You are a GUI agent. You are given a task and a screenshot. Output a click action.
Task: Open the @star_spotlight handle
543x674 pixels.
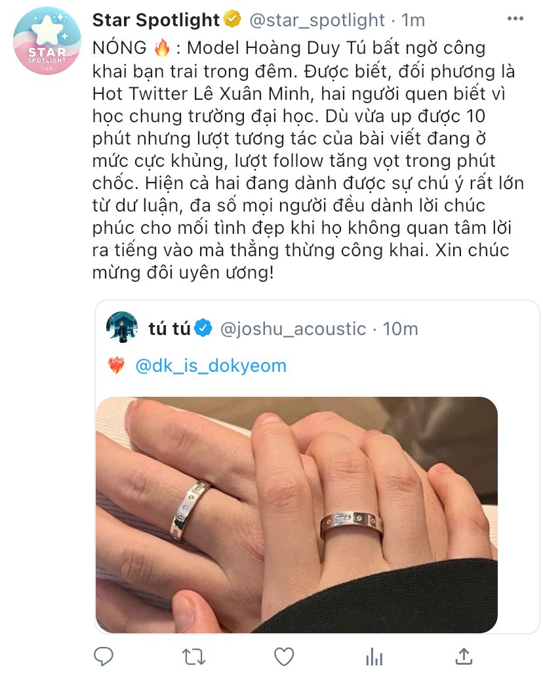click(317, 20)
